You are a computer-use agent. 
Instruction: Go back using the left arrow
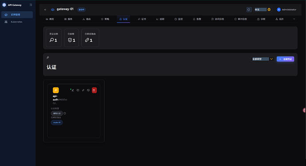pos(45,10)
